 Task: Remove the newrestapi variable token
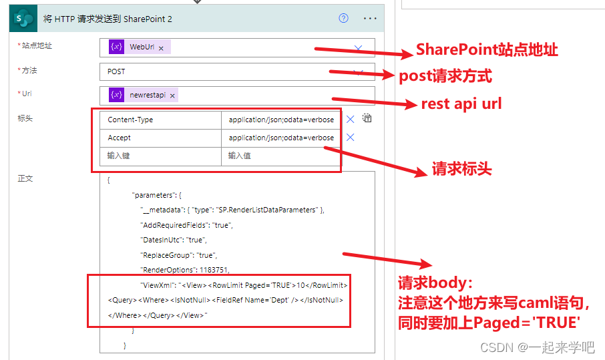point(172,96)
